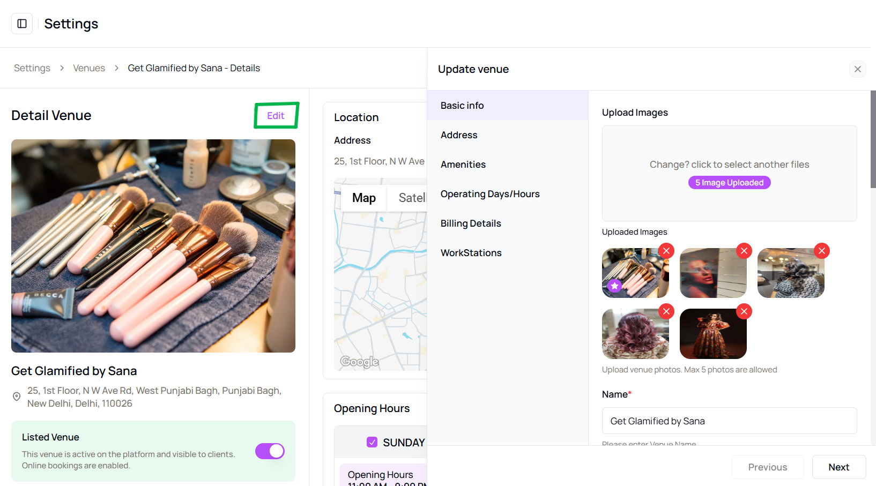876x486 pixels.
Task: Remove the salon curly hair uploaded image
Action: pos(822,251)
